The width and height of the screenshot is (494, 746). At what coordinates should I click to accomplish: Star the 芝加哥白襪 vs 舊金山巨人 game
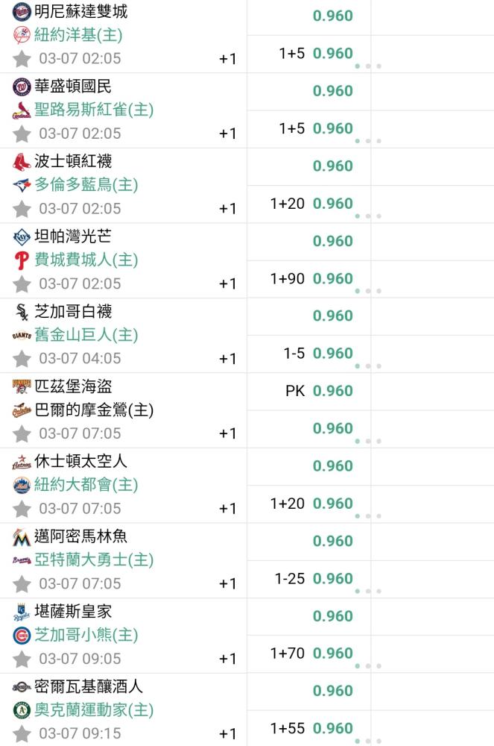pos(22,360)
